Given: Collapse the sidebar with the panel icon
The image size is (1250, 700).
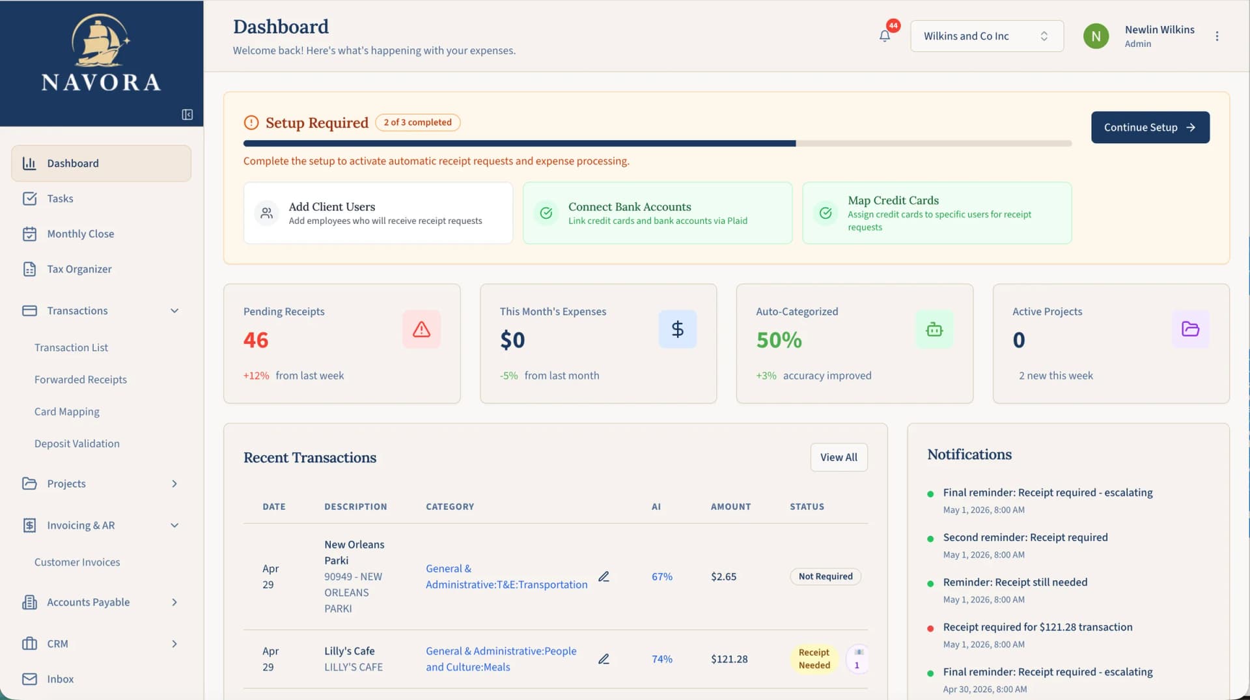Looking at the screenshot, I should tap(187, 115).
